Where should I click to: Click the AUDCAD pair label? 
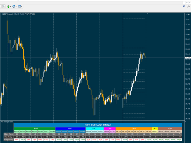64,131
